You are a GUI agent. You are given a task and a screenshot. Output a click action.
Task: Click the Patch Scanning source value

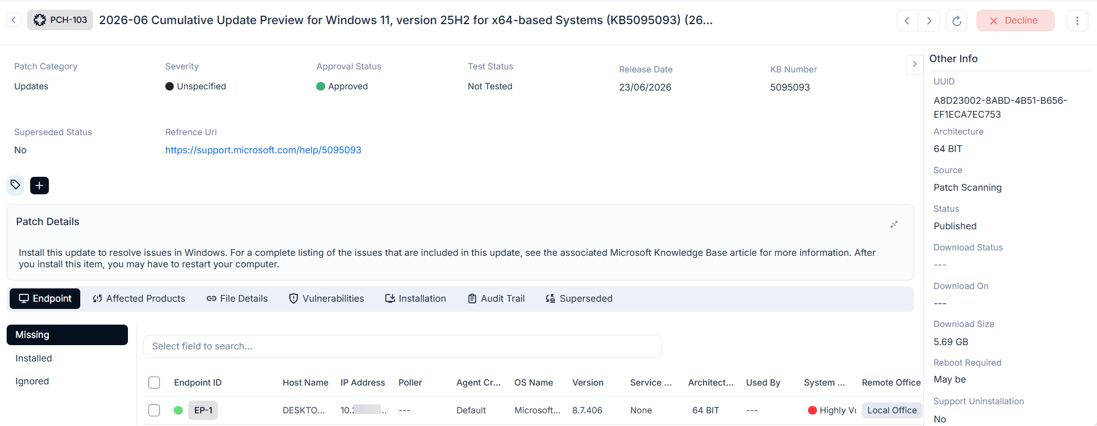967,188
